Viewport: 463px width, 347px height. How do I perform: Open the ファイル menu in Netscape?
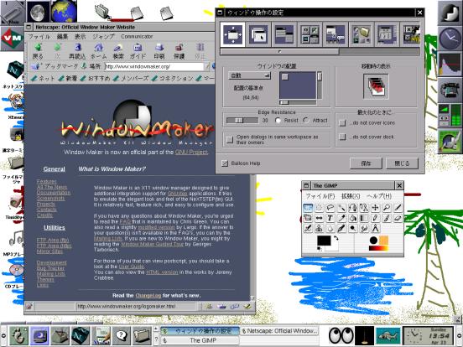coord(39,37)
